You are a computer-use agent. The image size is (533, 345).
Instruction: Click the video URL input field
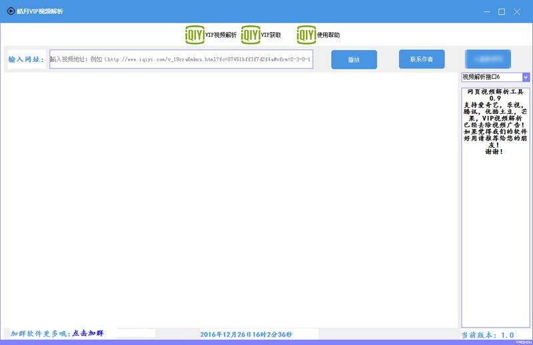pos(181,59)
